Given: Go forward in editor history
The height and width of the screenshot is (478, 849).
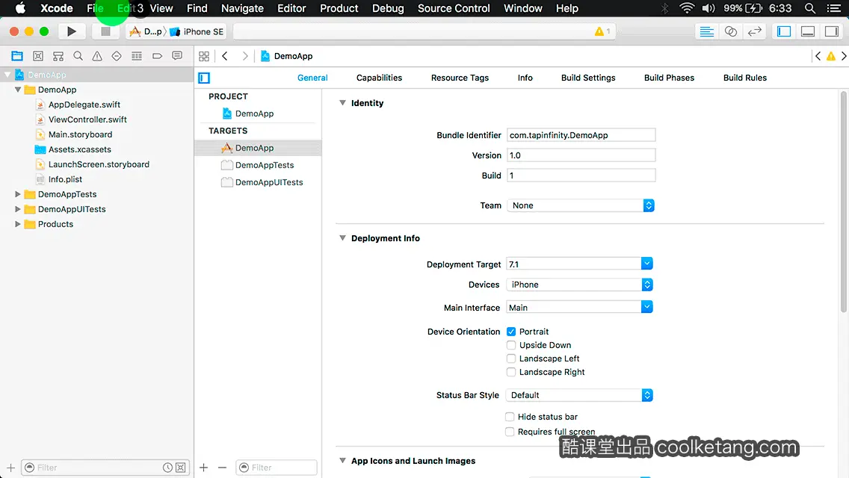Looking at the screenshot, I should (244, 56).
